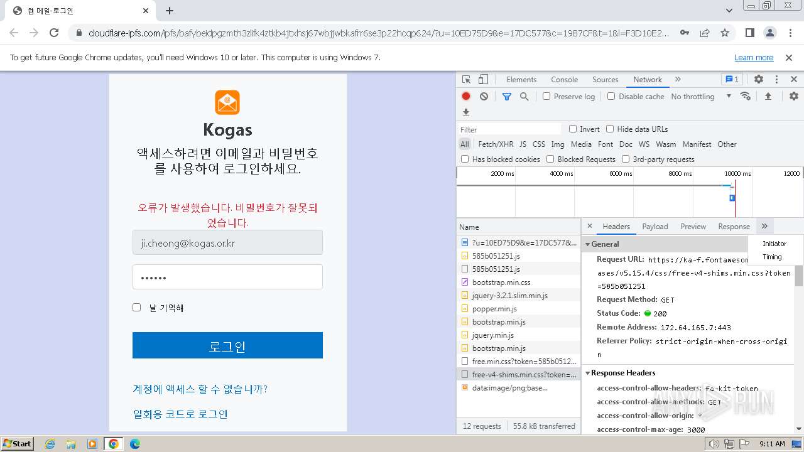Viewport: 804px width, 452px height.
Task: Filter requests by Fetch/XHR type
Action: point(496,144)
